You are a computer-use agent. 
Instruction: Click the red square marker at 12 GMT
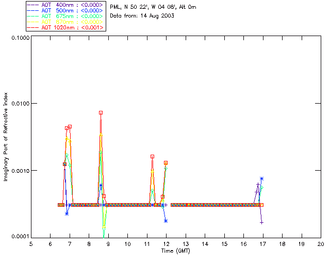tap(166, 163)
